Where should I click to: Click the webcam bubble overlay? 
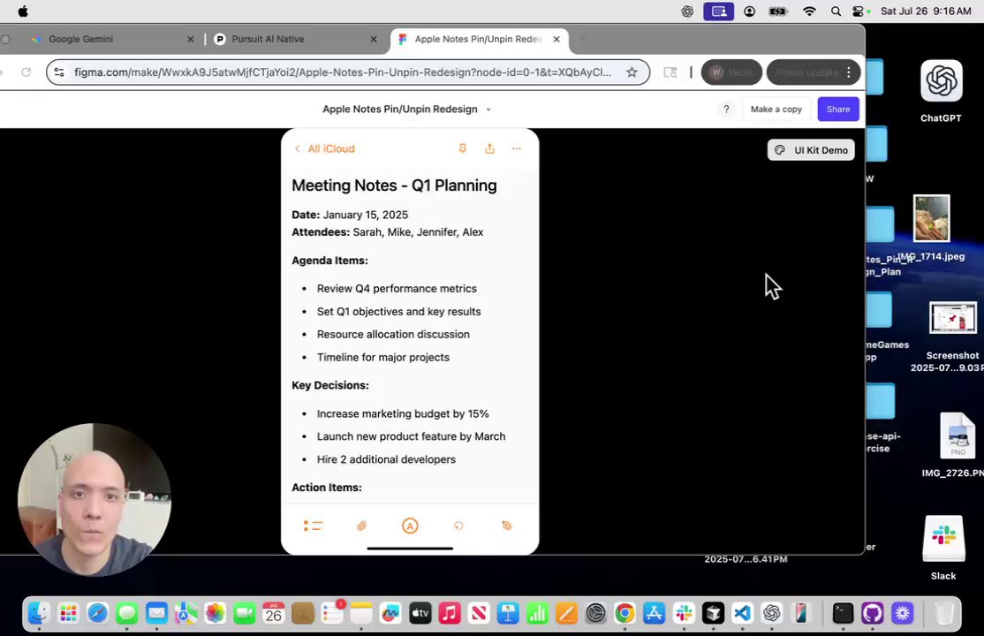point(95,500)
